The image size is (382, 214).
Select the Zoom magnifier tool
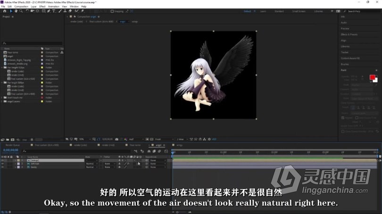(x=21, y=11)
